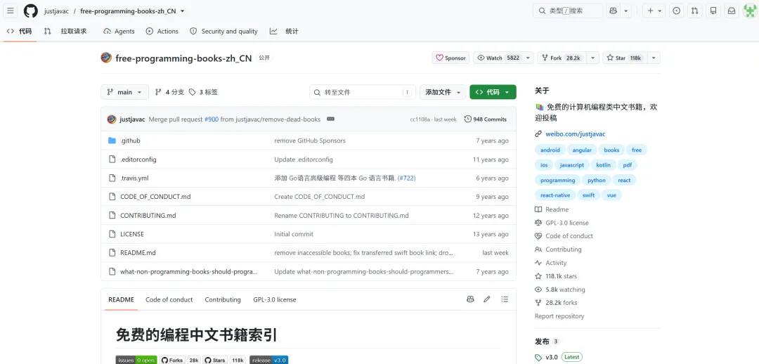Image resolution: width=759 pixels, height=364 pixels.
Task: Click the react-native topic tag
Action: pos(555,195)
